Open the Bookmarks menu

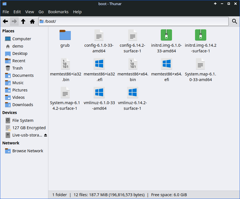58,12
